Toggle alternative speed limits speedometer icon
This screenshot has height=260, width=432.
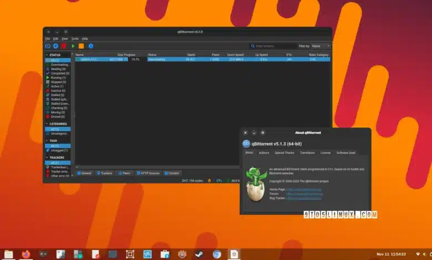[219, 181]
